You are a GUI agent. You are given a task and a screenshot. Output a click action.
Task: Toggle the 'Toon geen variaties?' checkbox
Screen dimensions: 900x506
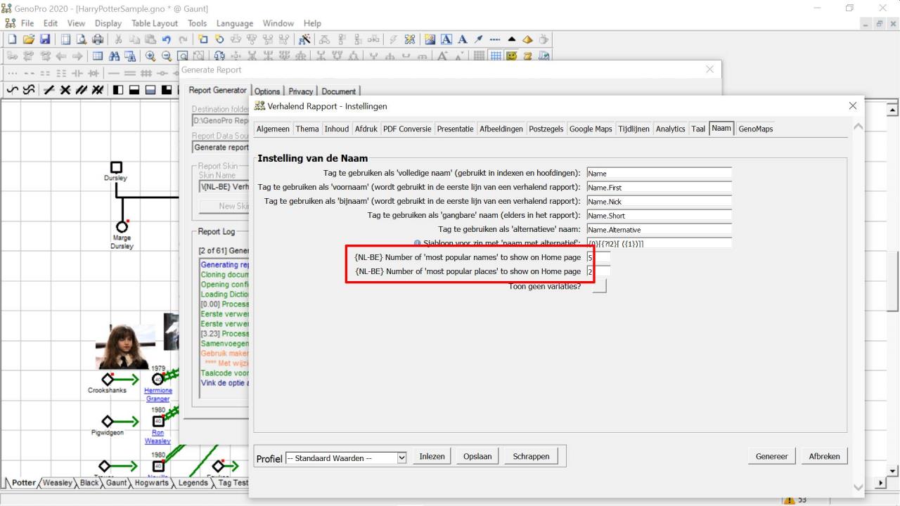tap(599, 286)
